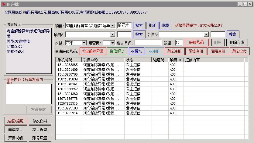This screenshot has height=143, width=254.
Task: Click the red 充值/提现 button
Action: (16, 121)
